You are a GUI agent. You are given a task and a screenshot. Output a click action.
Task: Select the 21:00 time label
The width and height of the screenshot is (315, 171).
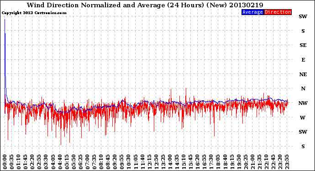(x=252, y=162)
